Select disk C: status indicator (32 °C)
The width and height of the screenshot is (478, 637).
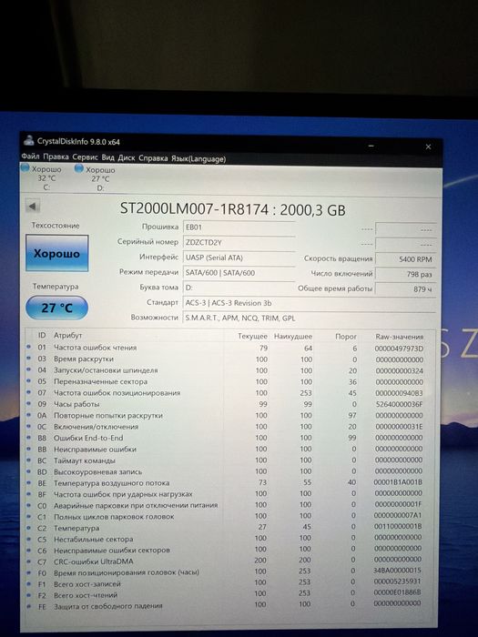click(42, 178)
